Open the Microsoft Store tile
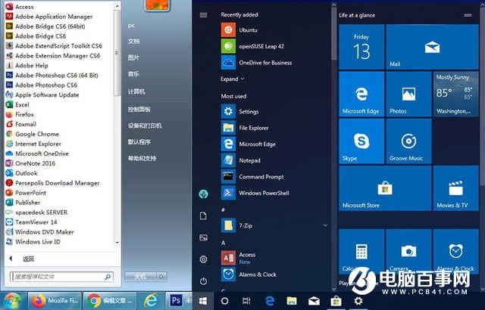 [384, 189]
